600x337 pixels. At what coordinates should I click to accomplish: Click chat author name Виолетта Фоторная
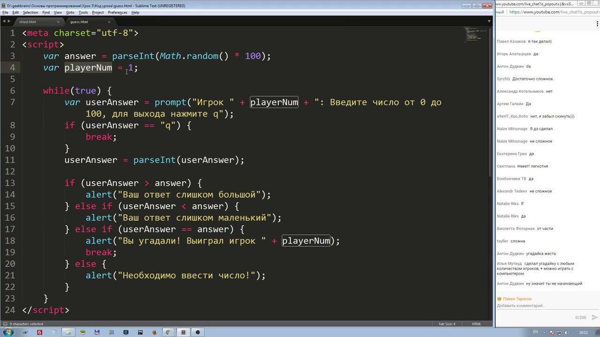516,229
